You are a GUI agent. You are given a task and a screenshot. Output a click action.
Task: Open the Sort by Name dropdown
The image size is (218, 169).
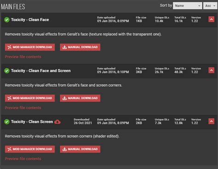click(187, 6)
